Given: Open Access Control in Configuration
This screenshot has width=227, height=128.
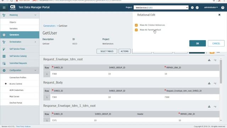Looking at the screenshot, I should 16,84.
